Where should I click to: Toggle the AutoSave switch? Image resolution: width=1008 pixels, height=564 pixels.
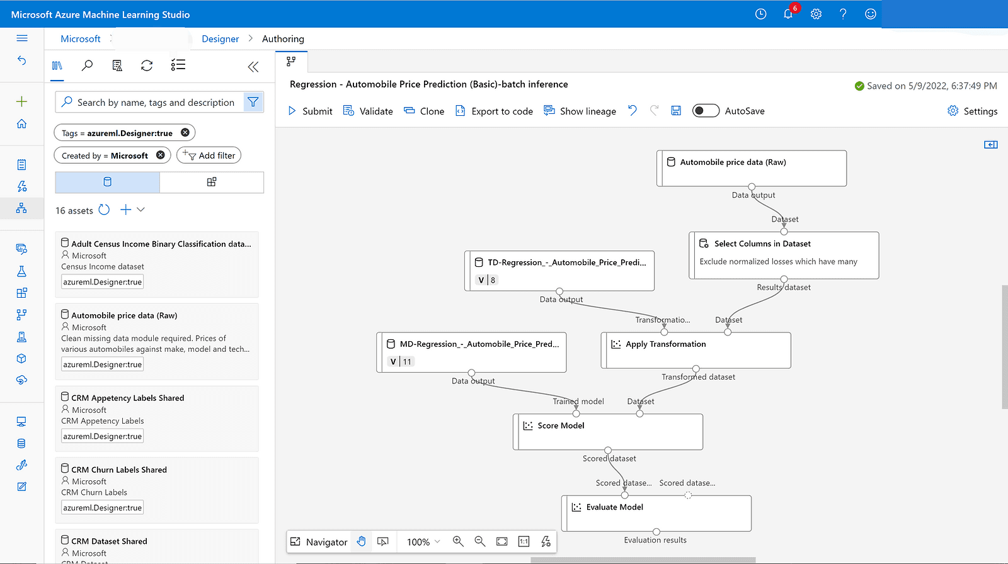pos(706,111)
